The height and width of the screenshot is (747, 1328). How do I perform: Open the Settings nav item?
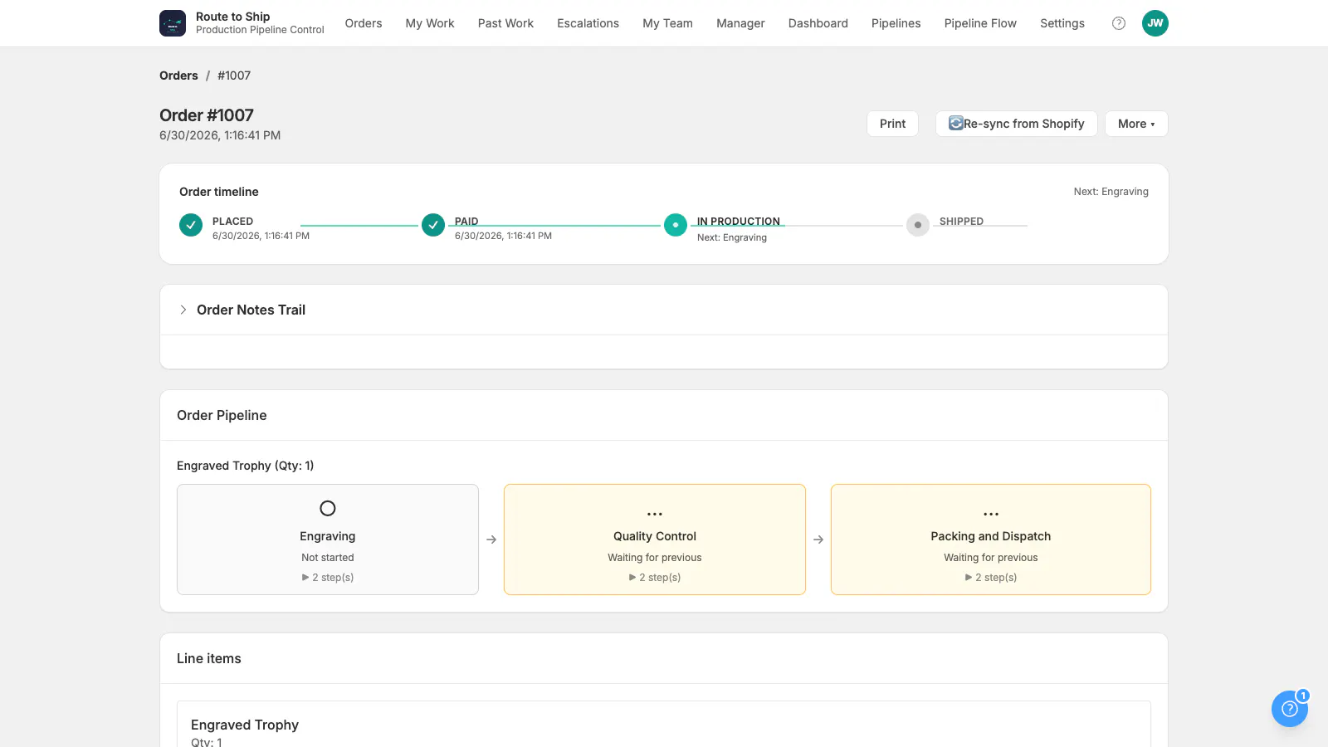pos(1062,23)
